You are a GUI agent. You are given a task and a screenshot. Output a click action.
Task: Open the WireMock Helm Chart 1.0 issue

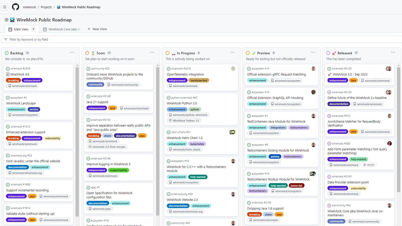(185, 138)
